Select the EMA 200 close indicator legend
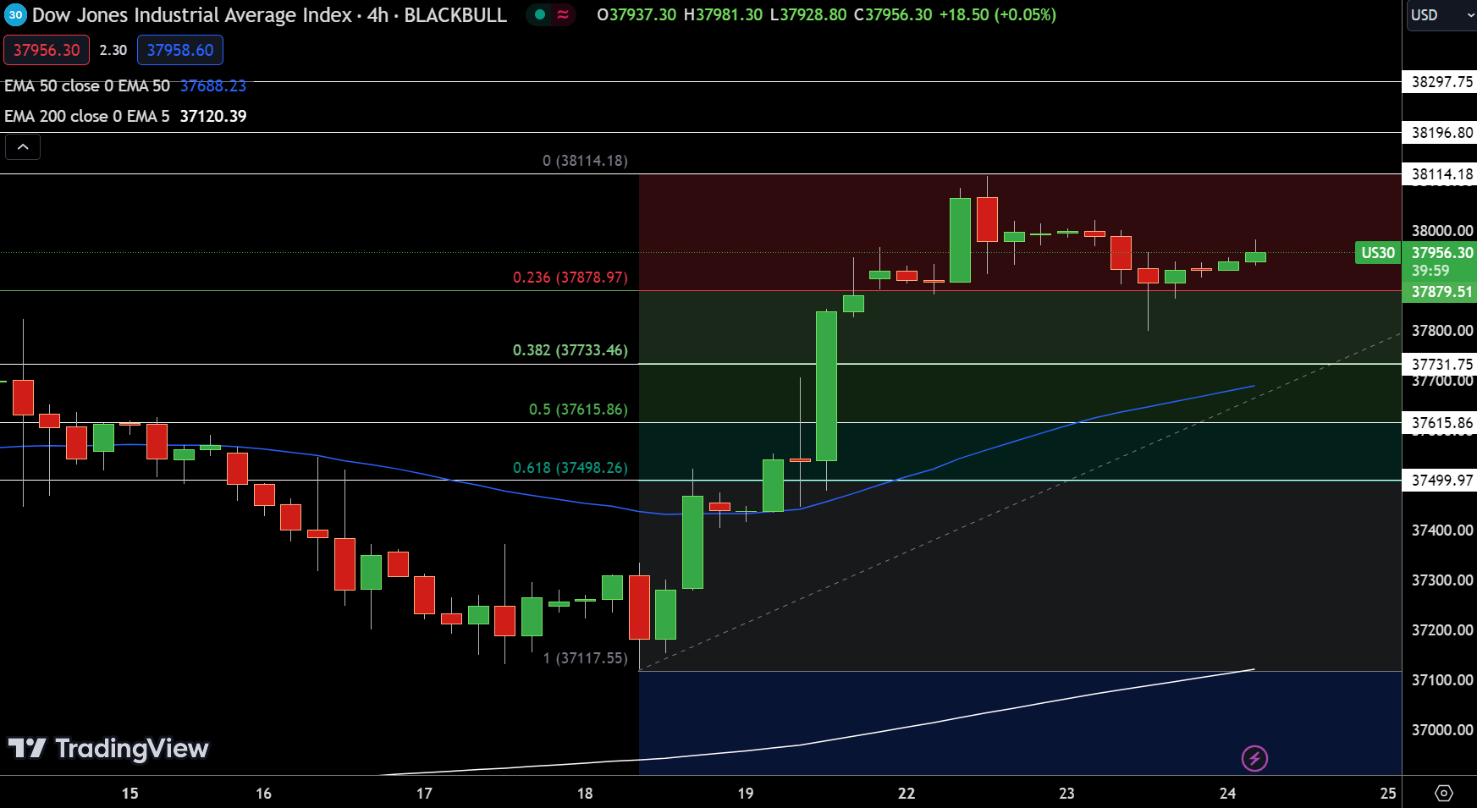Screen dimensions: 1477x808 [87, 116]
